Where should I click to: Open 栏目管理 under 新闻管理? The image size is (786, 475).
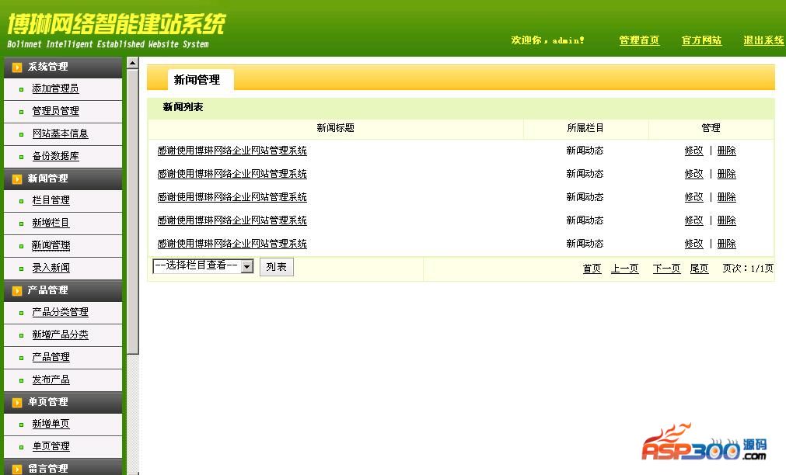(51, 200)
